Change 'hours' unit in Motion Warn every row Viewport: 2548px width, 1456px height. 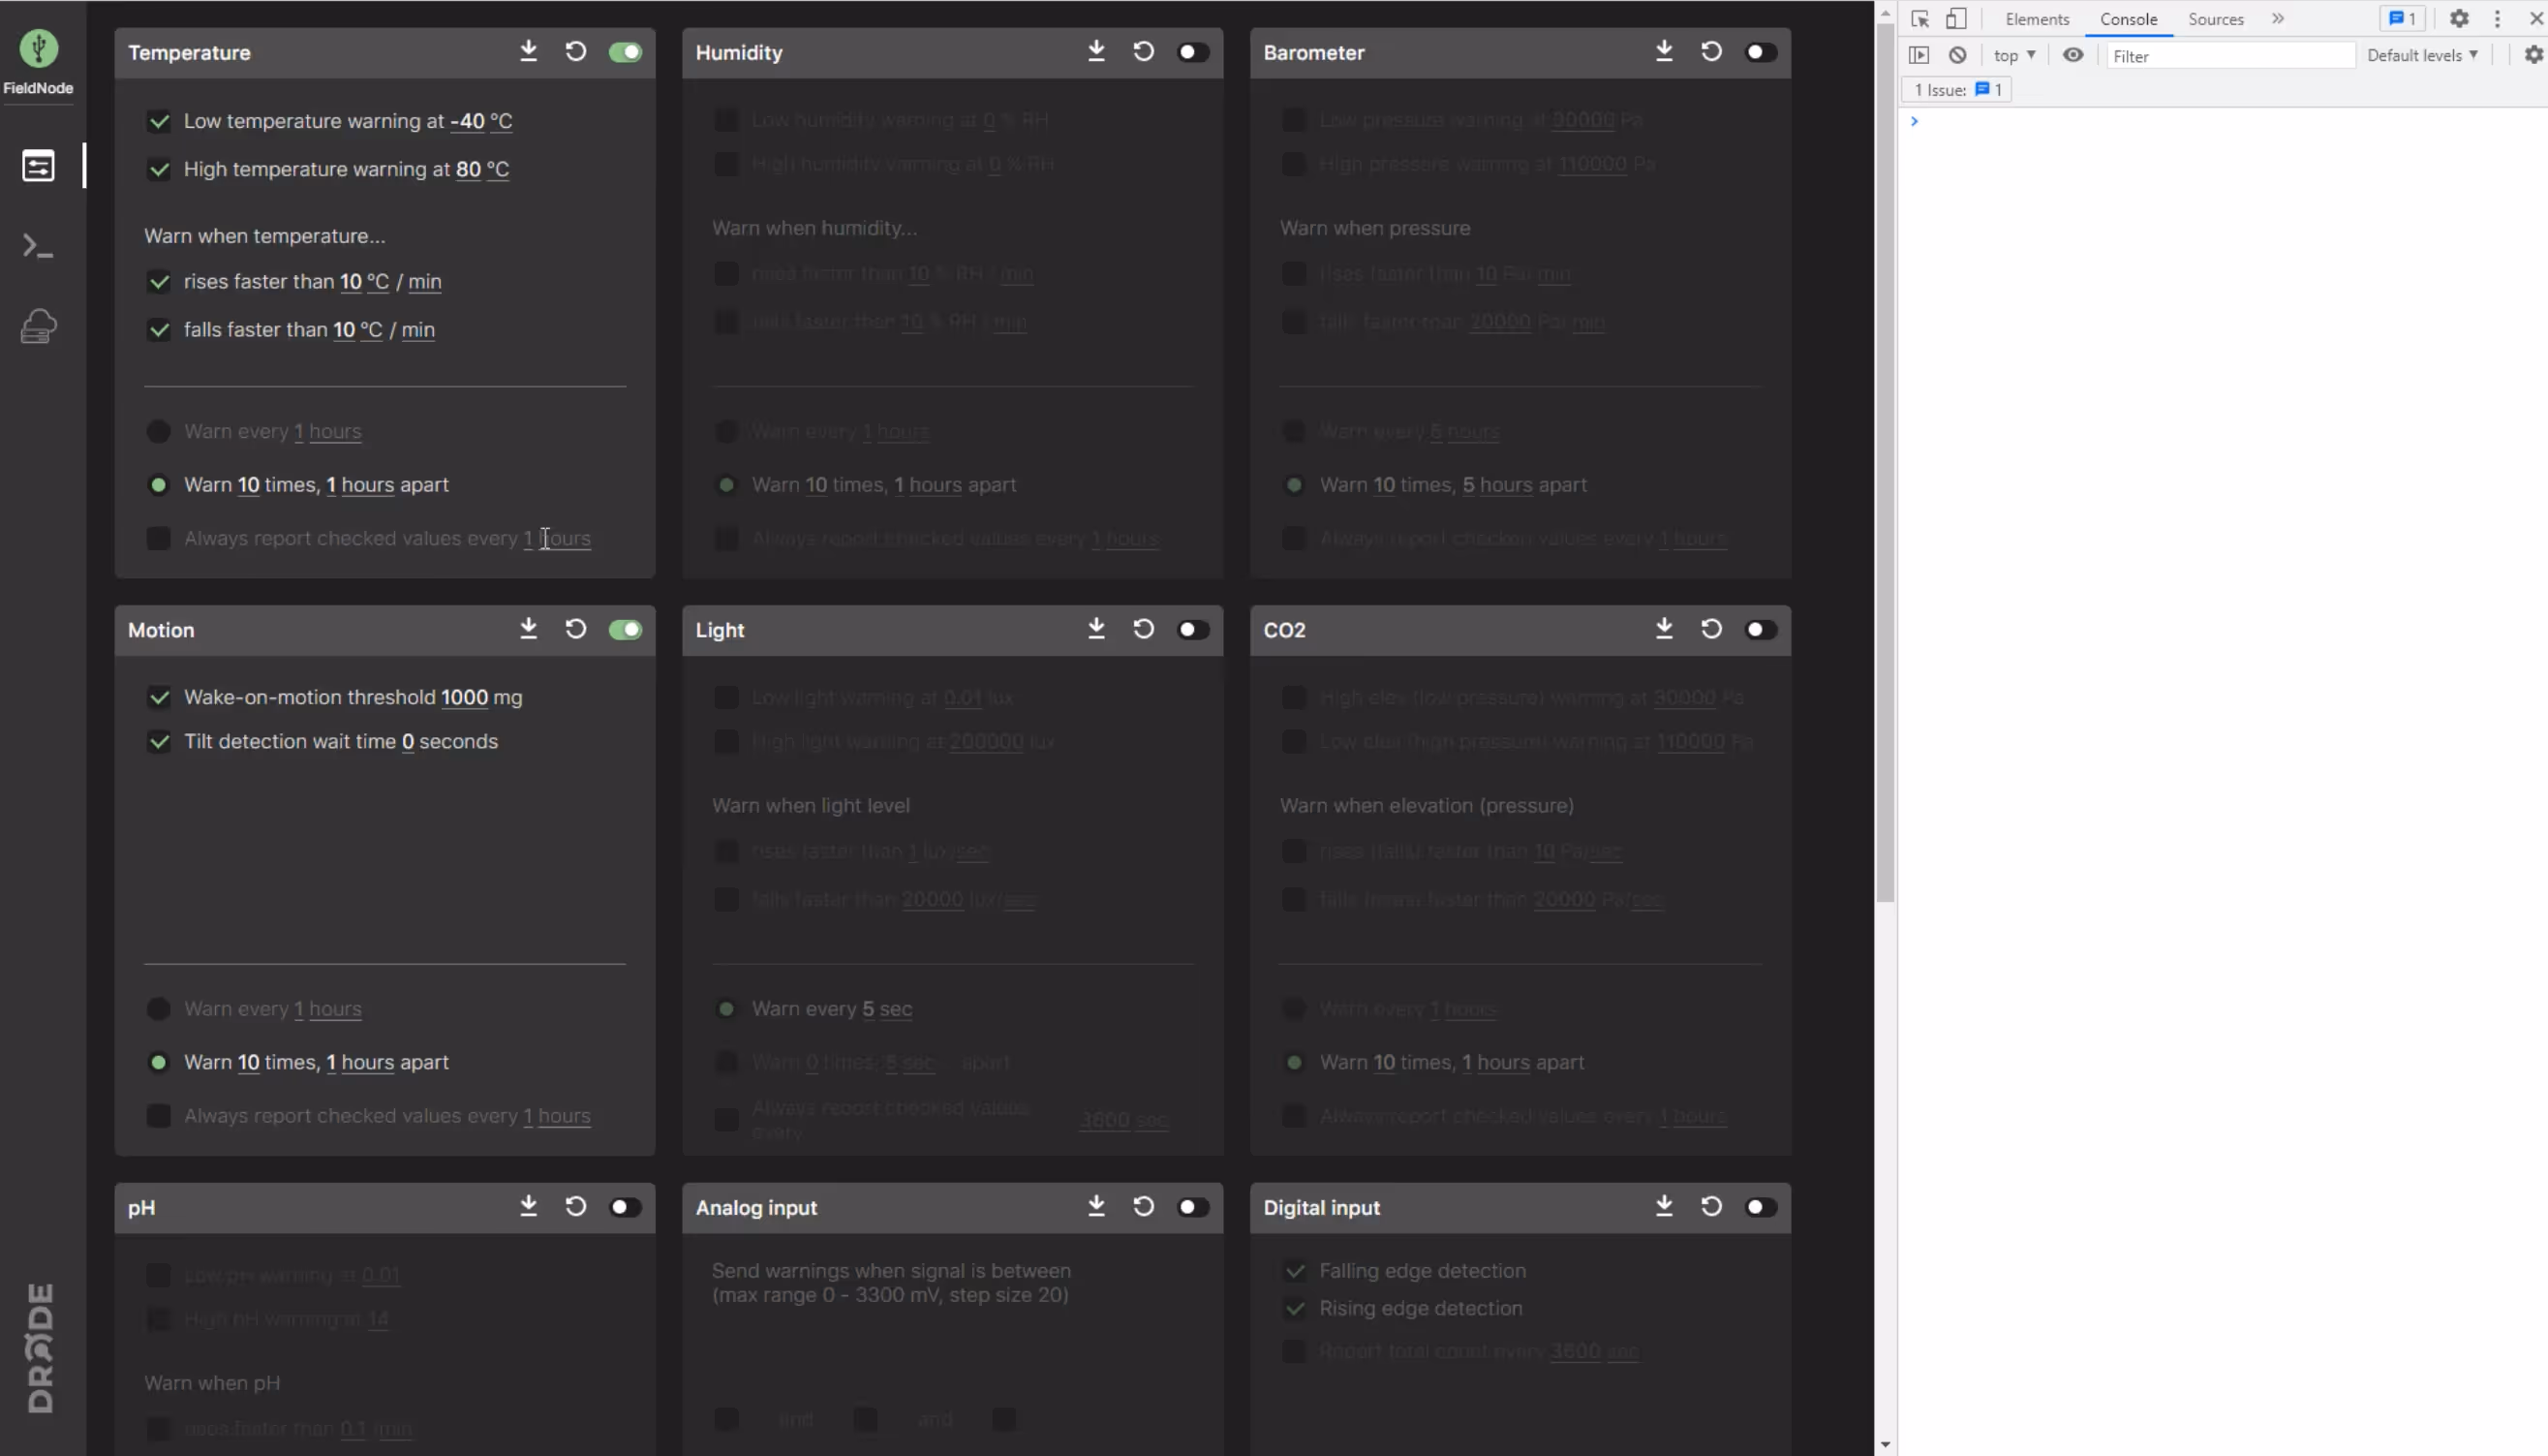(335, 1009)
